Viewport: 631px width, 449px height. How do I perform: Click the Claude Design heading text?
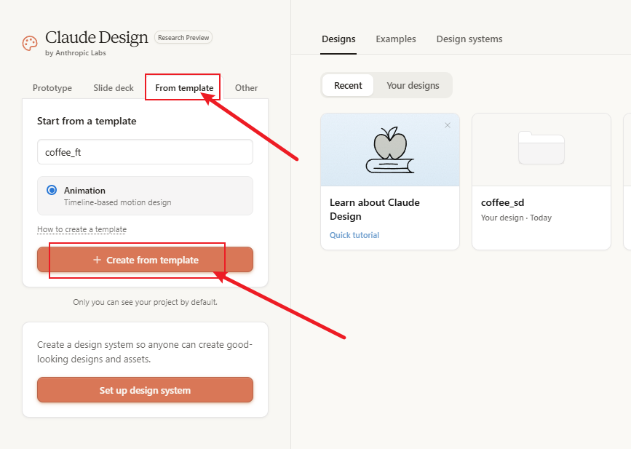coord(97,37)
